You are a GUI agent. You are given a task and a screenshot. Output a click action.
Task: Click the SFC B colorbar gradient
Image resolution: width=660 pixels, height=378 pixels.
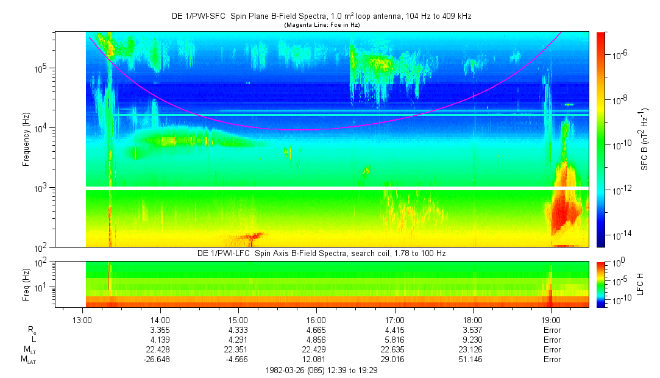pyautogui.click(x=601, y=140)
